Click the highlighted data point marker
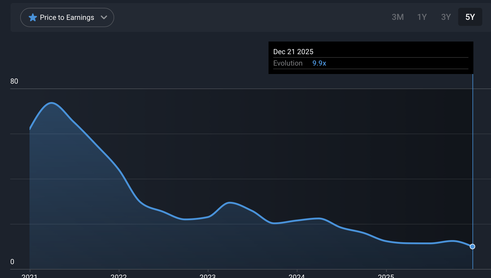The width and height of the screenshot is (491, 278). pos(472,247)
